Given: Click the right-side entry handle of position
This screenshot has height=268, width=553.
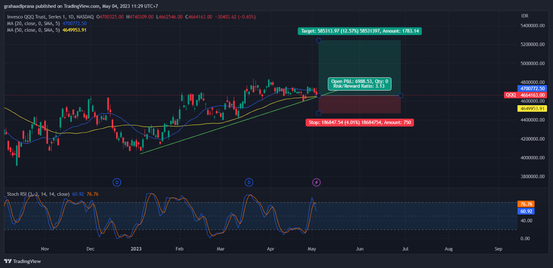Looking at the screenshot, I should click(401, 95).
